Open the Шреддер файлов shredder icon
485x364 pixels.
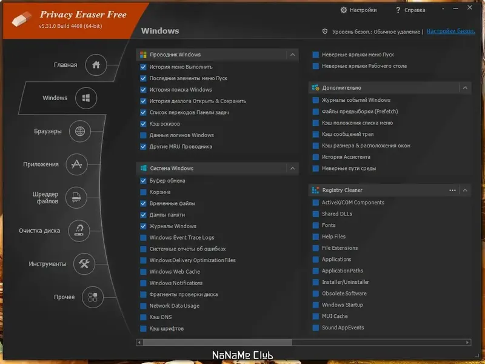(75, 198)
